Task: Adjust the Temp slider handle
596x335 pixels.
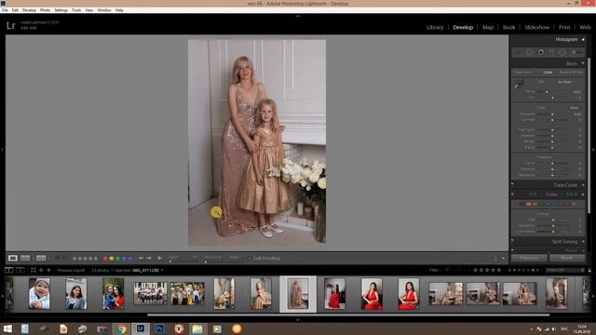Action: 547,91
